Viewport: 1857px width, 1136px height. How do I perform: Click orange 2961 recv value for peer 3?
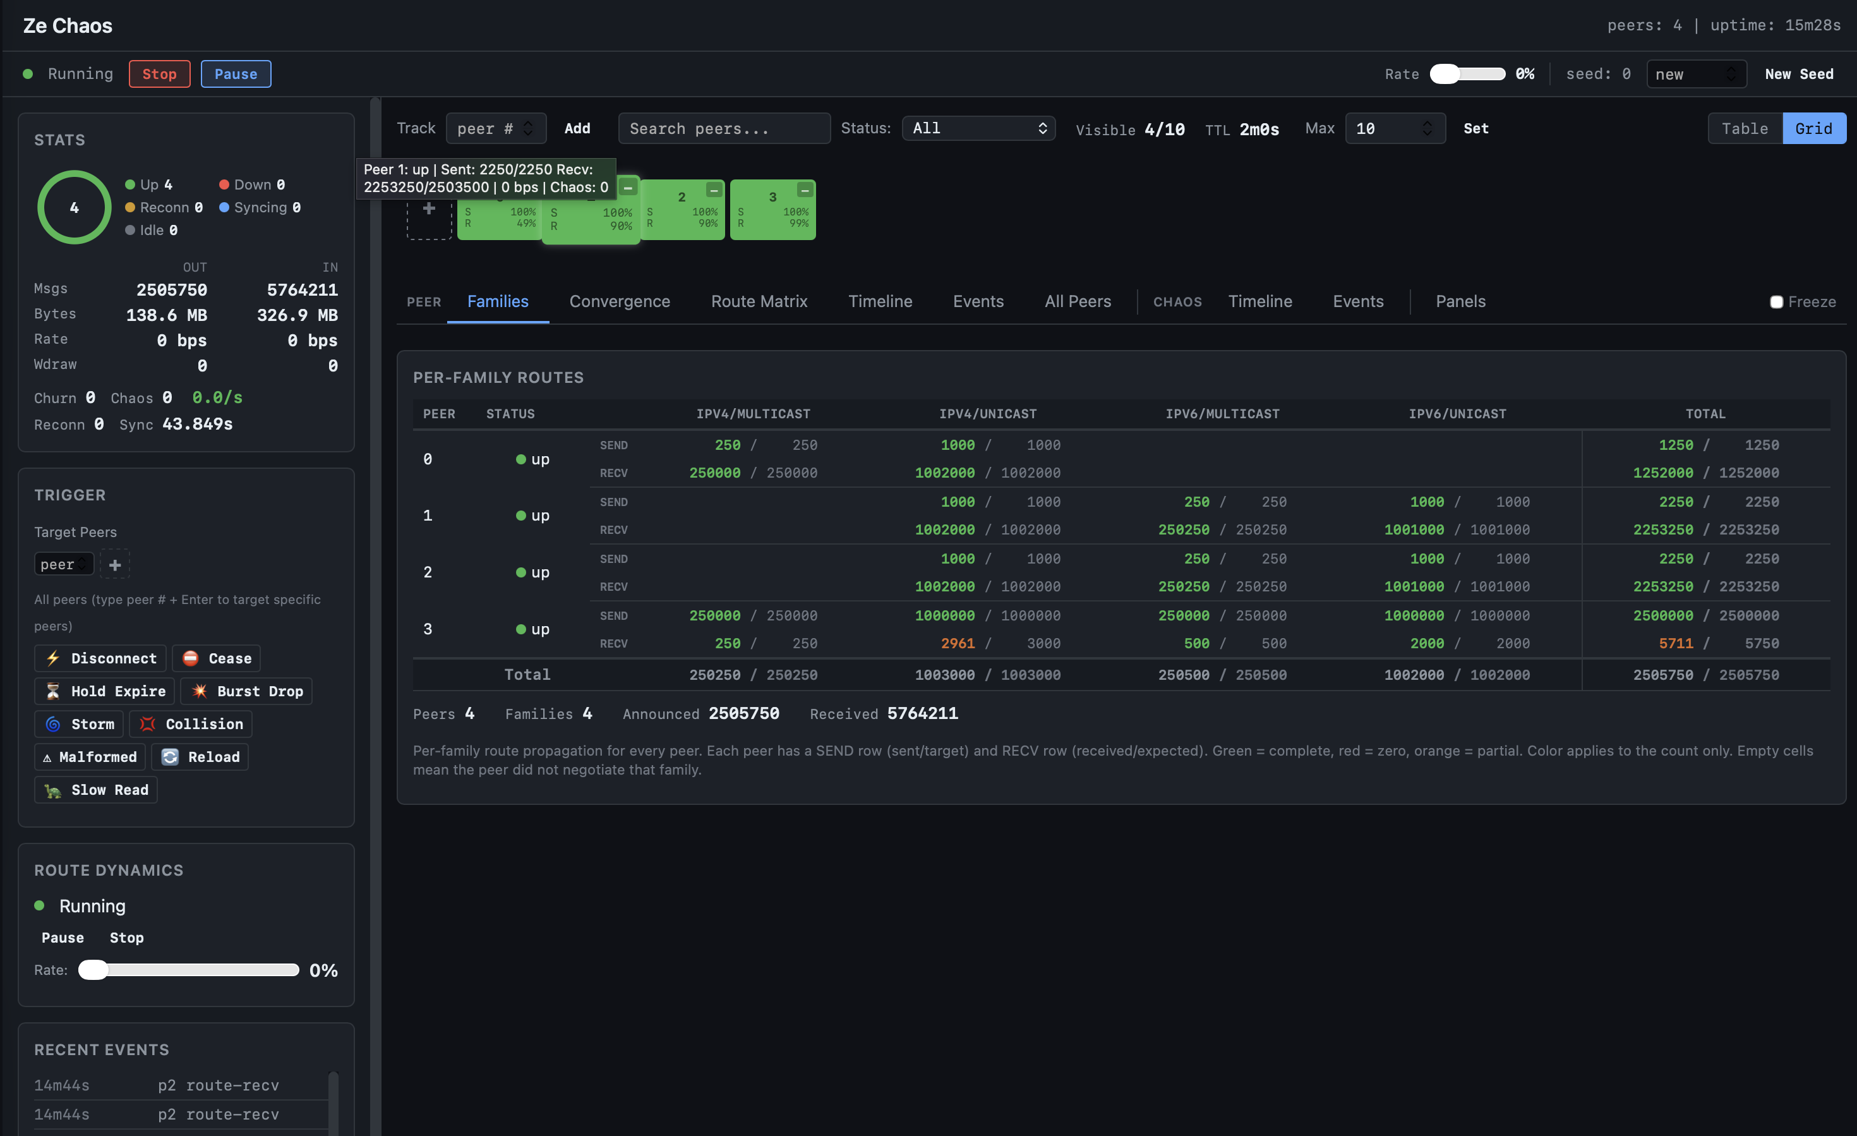(958, 643)
